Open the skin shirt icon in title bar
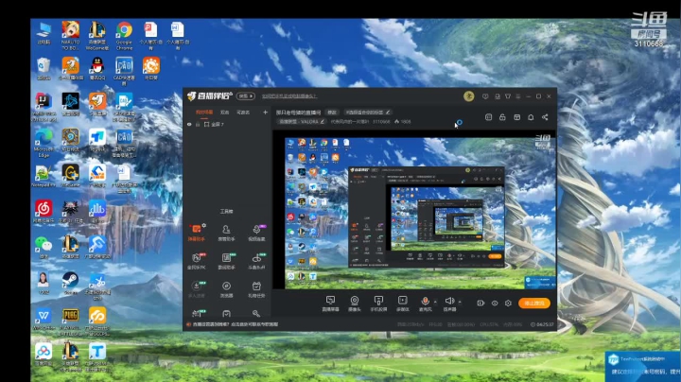The height and width of the screenshot is (382, 681). (x=508, y=96)
